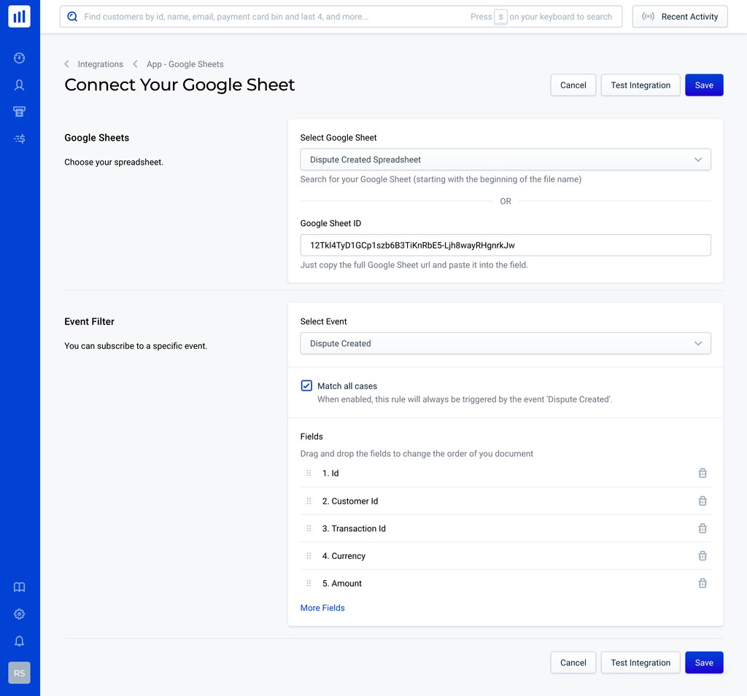The image size is (747, 696).
Task: Show More Fields link
Action: click(x=322, y=608)
